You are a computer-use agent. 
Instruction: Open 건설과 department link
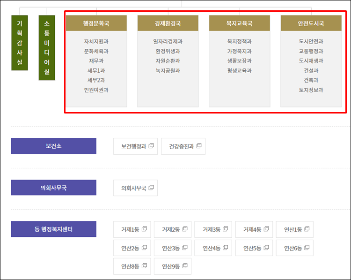coord(311,71)
